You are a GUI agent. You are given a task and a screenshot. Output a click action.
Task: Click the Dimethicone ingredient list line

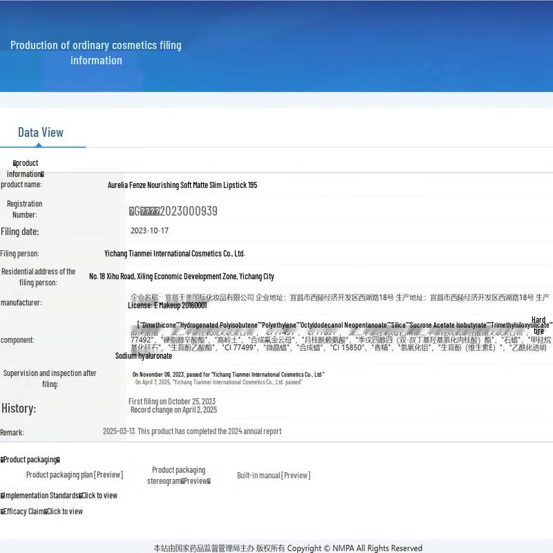pyautogui.click(x=344, y=325)
